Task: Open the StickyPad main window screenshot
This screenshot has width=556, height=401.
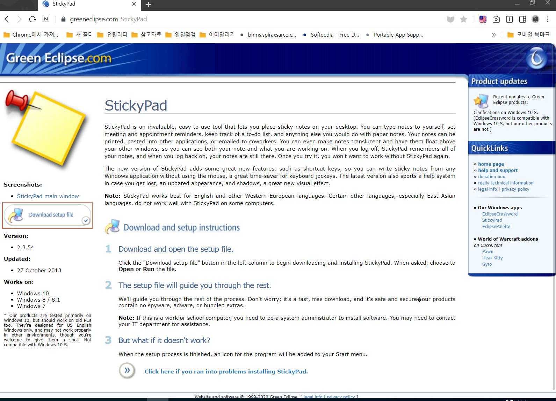Action: coord(48,196)
